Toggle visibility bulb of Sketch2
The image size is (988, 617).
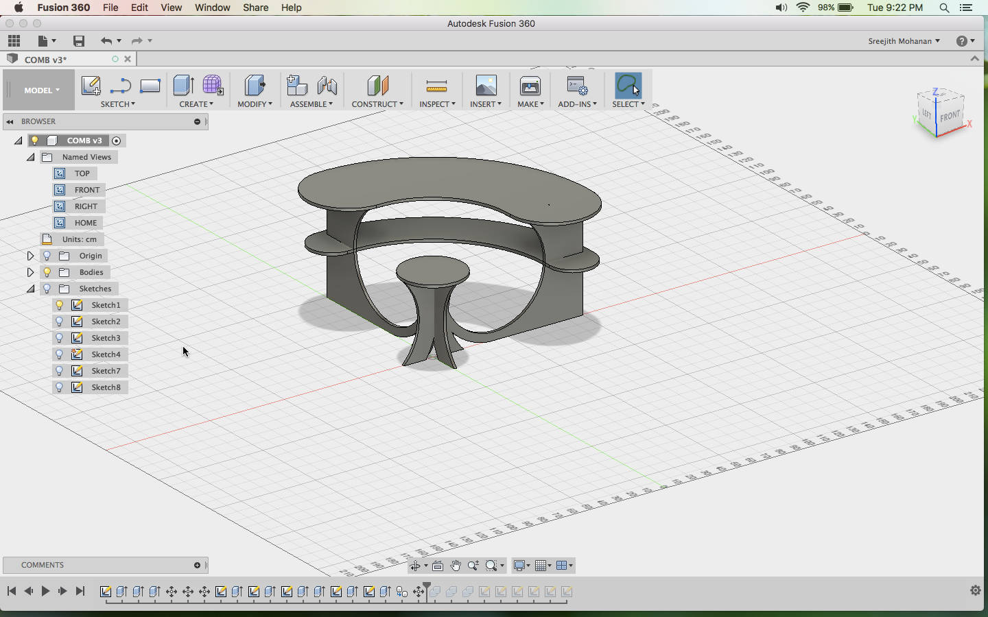(x=60, y=322)
